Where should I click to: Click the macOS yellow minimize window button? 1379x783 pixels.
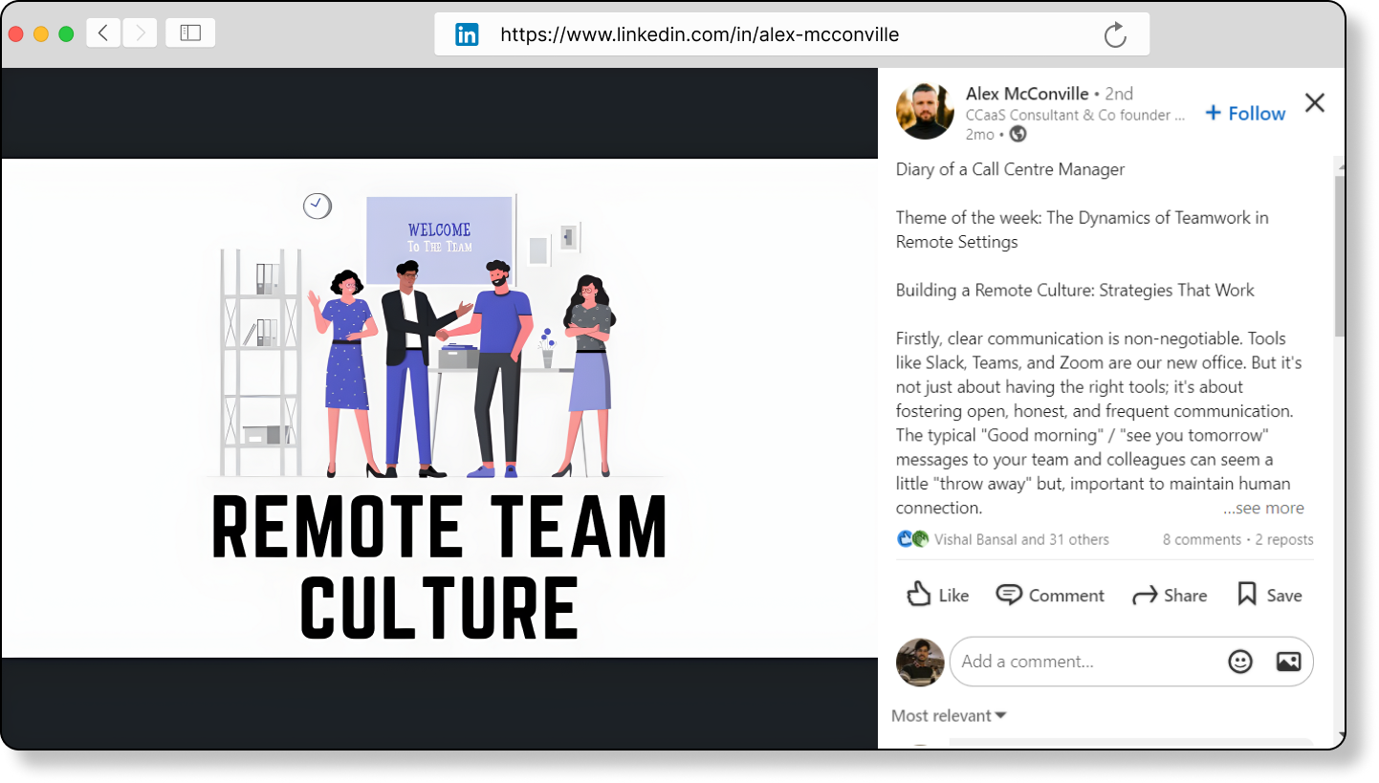click(x=41, y=33)
